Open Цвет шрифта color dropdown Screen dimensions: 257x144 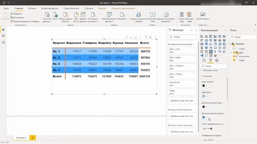205,86
